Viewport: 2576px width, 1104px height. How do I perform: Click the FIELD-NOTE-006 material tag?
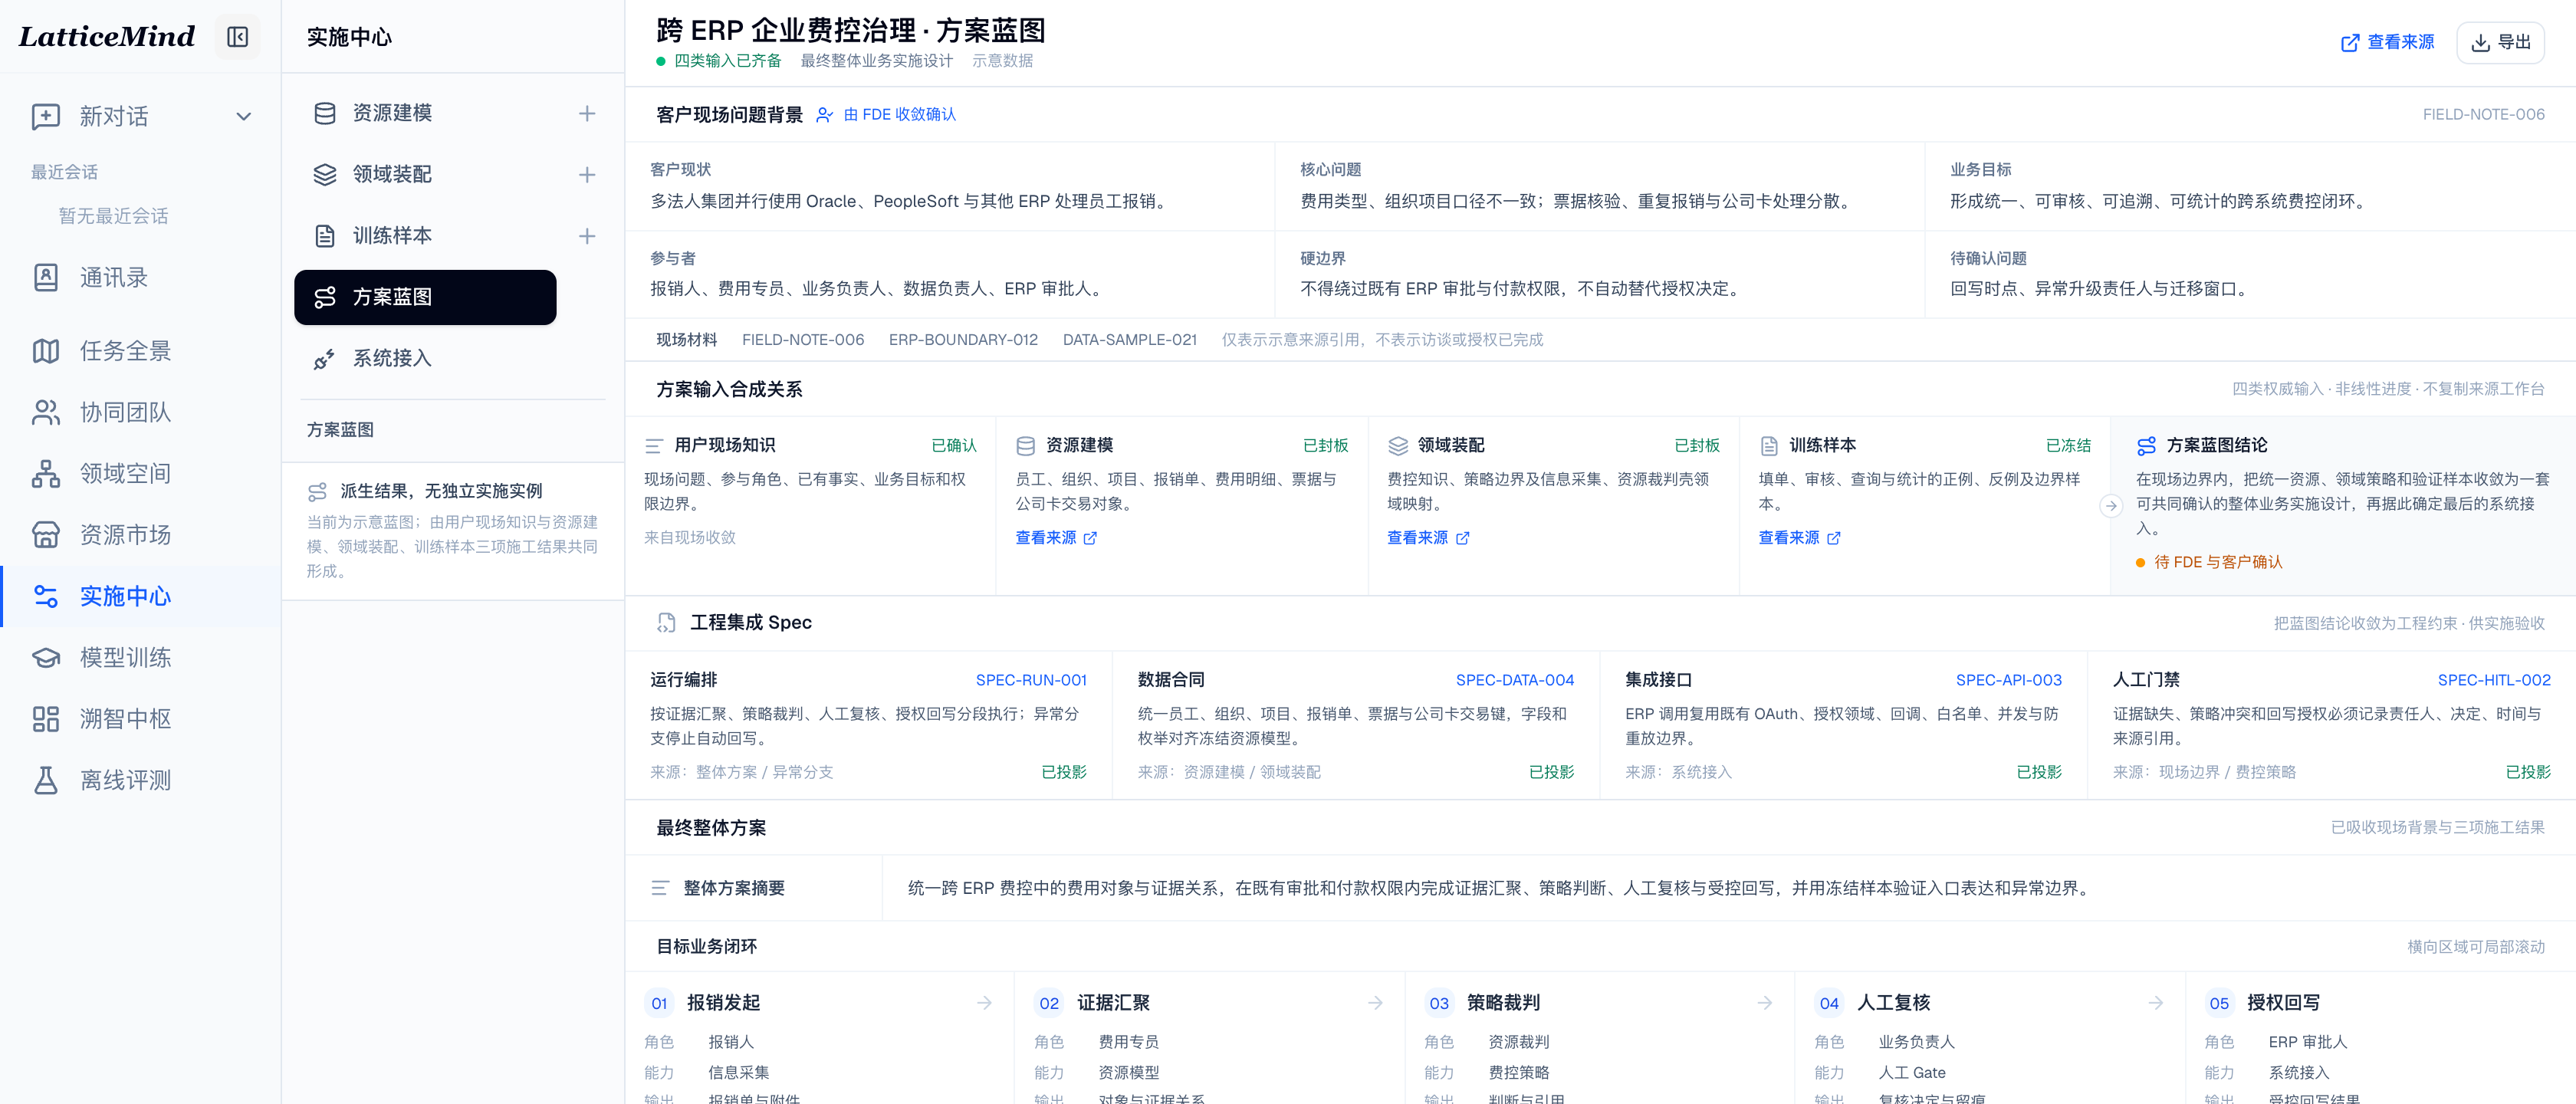(802, 340)
